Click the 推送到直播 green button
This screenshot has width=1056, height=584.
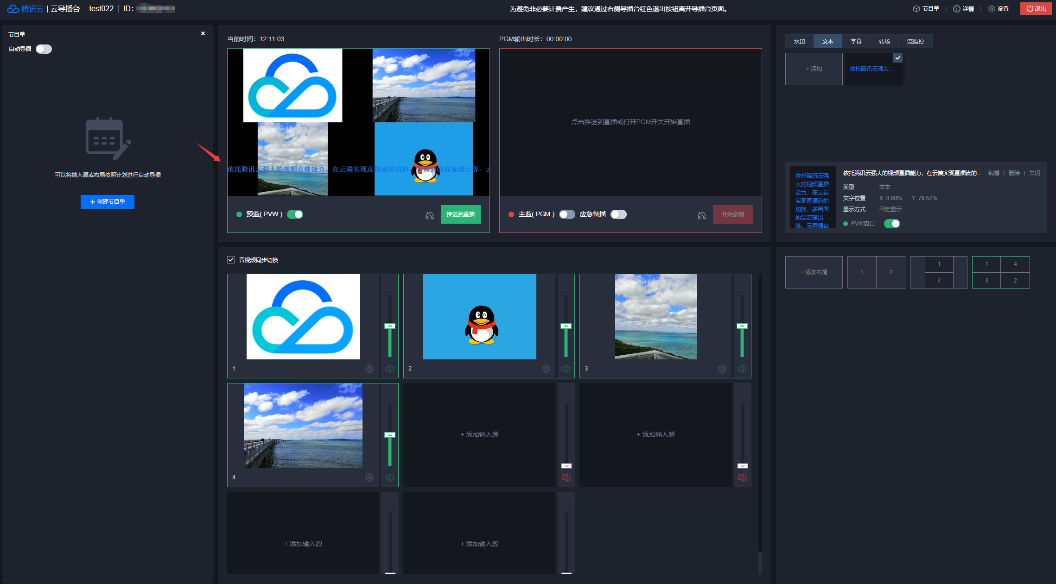click(460, 214)
